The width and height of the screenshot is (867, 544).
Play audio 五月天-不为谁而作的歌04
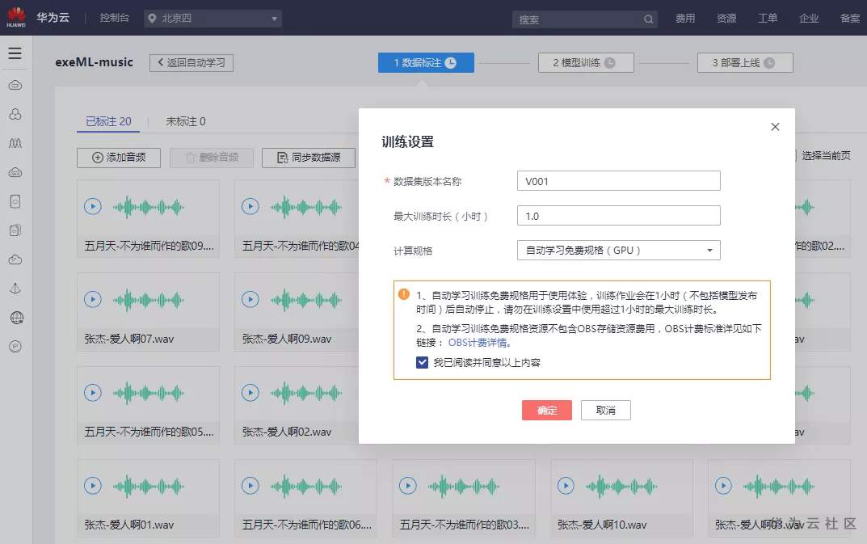coord(250,207)
